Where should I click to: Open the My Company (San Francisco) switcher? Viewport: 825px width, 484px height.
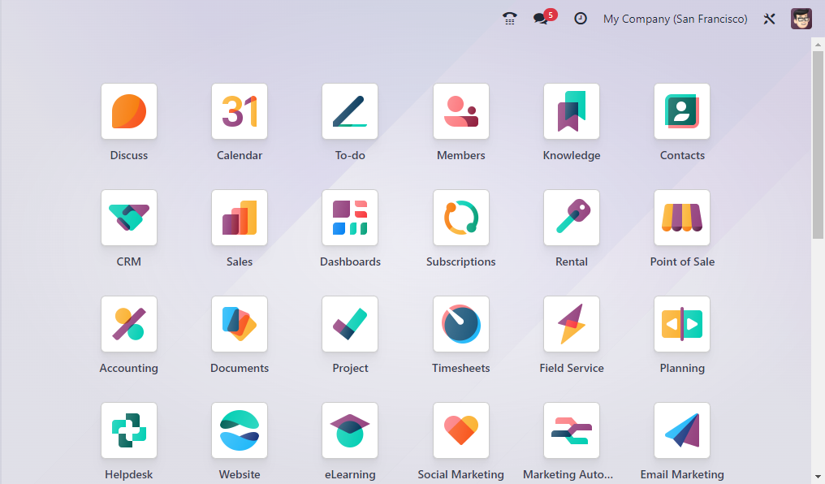[x=675, y=18]
